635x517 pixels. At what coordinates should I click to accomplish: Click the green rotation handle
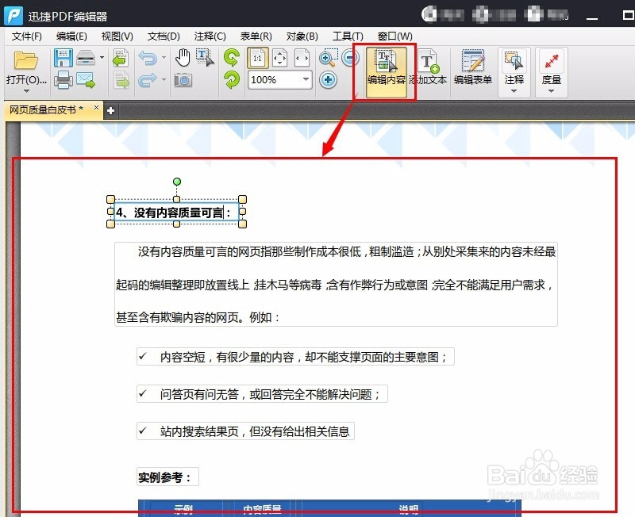coord(176,182)
